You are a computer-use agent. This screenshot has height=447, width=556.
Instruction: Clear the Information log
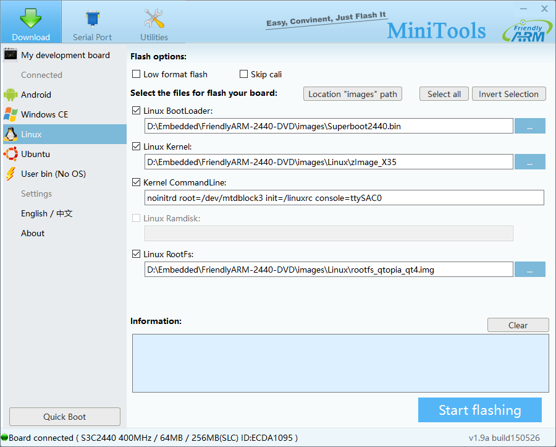[x=518, y=325]
